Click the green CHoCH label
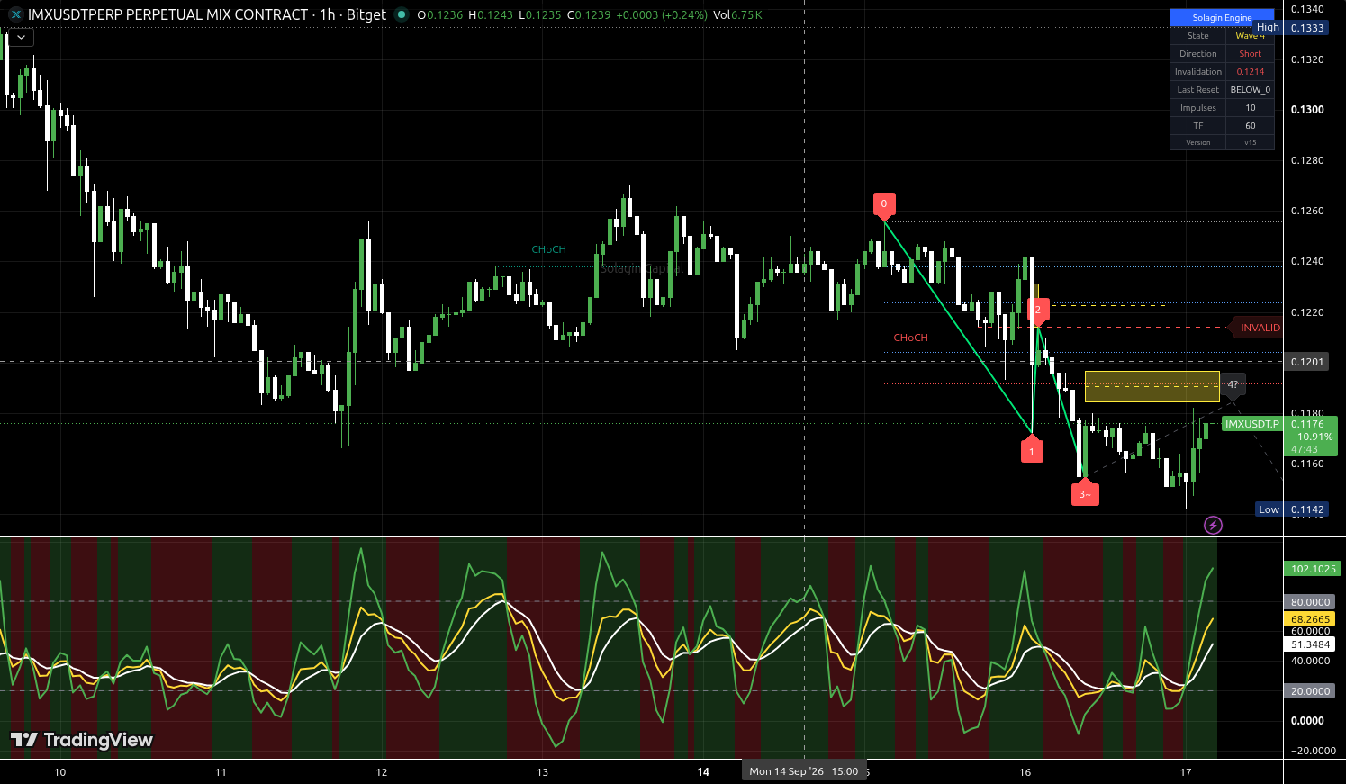The height and width of the screenshot is (784, 1346). coord(548,249)
